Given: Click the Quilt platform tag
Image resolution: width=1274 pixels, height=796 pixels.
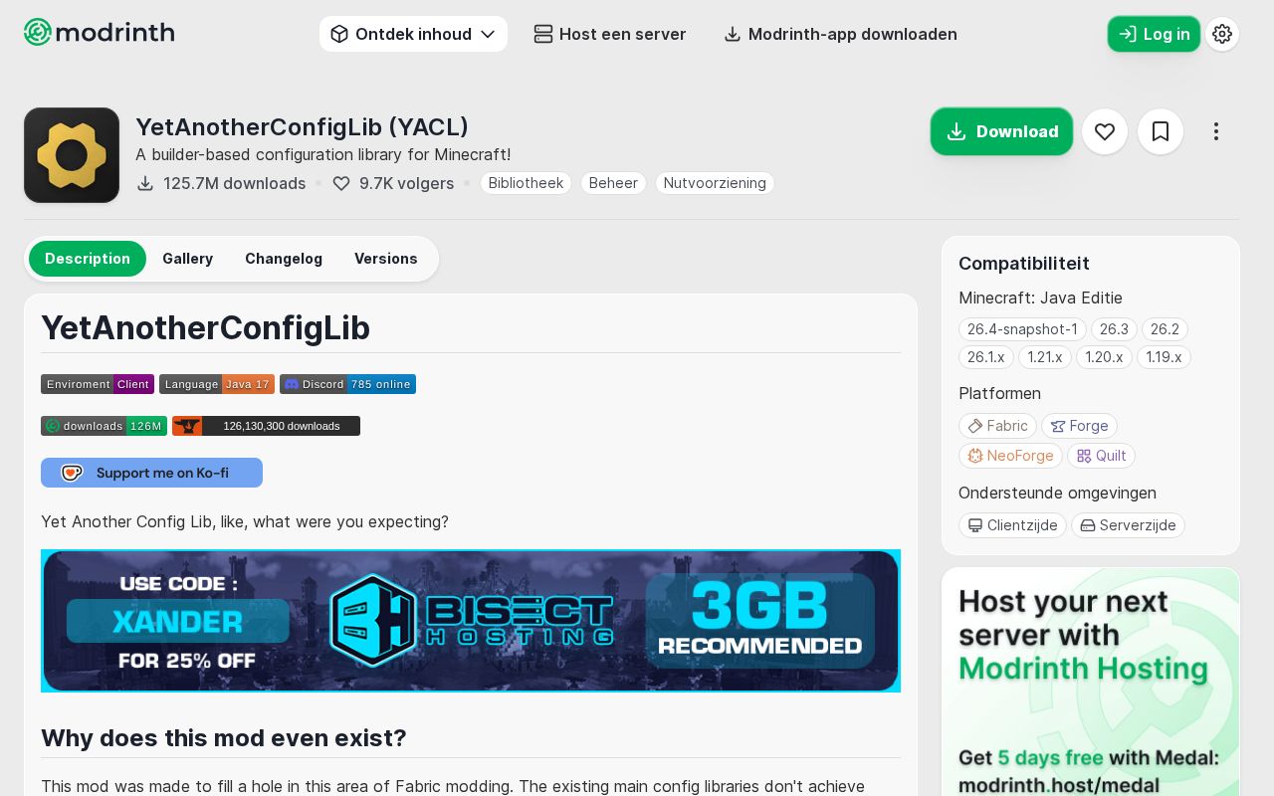Looking at the screenshot, I should (x=1101, y=456).
